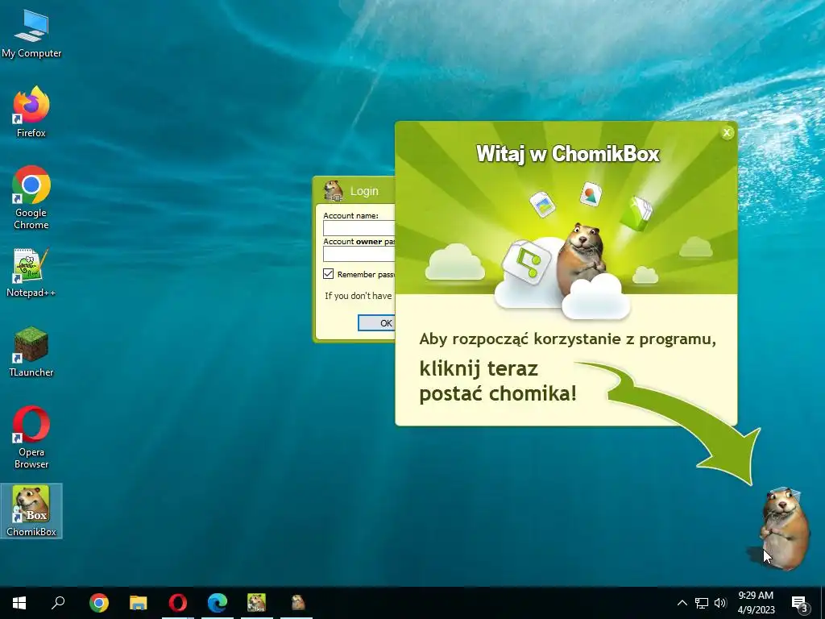Switch to ChomikBox taskbar item

pyautogui.click(x=257, y=603)
